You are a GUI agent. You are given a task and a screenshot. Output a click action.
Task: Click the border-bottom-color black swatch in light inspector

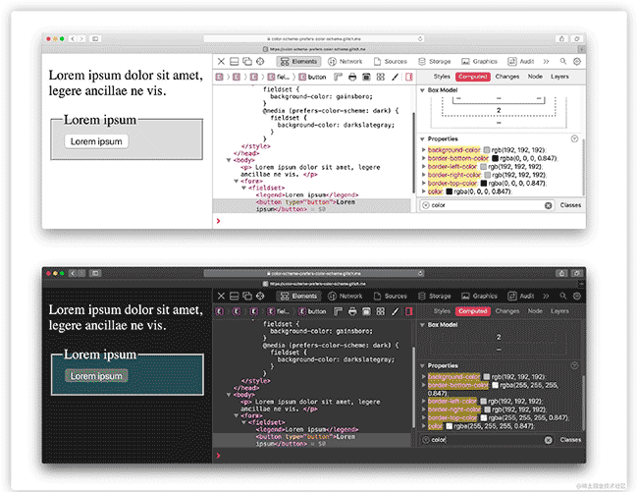[497, 158]
